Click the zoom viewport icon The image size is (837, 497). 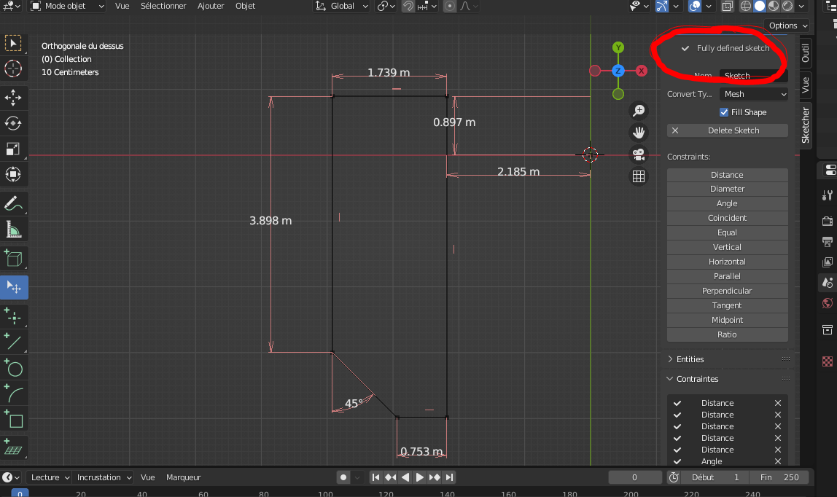point(639,110)
